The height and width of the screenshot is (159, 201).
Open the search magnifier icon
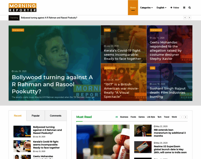(x=190, y=8)
